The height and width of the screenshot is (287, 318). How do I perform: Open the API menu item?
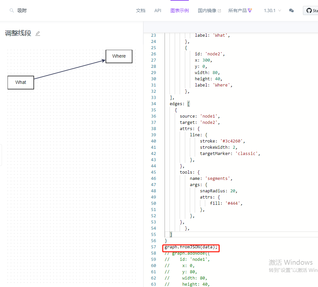(158, 10)
